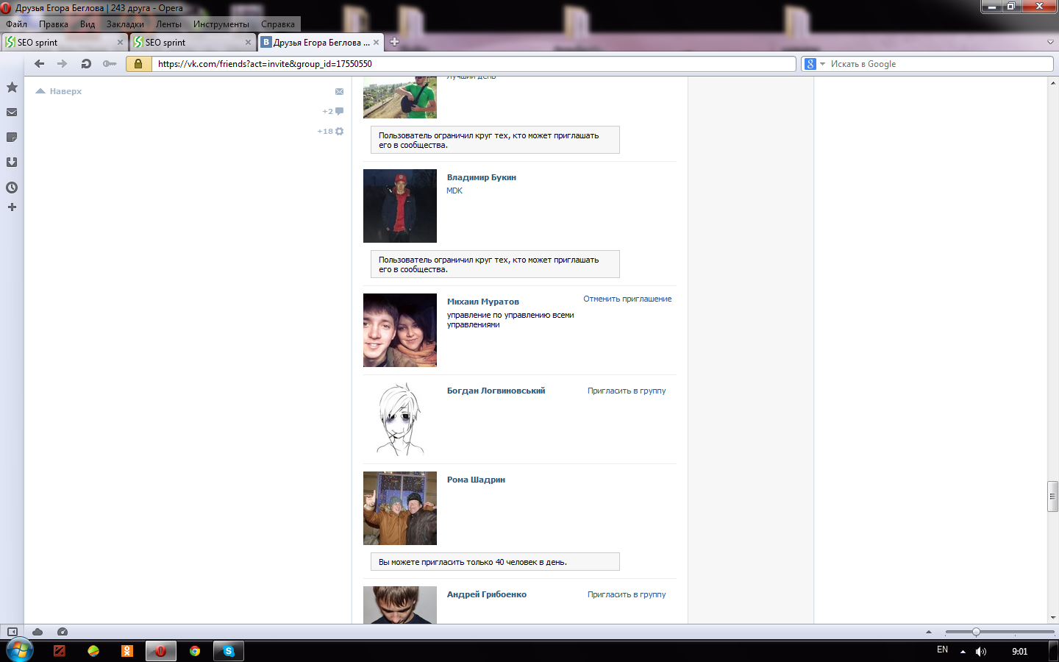Click the VK messages envelope icon
Image resolution: width=1059 pixels, height=662 pixels.
pos(339,92)
